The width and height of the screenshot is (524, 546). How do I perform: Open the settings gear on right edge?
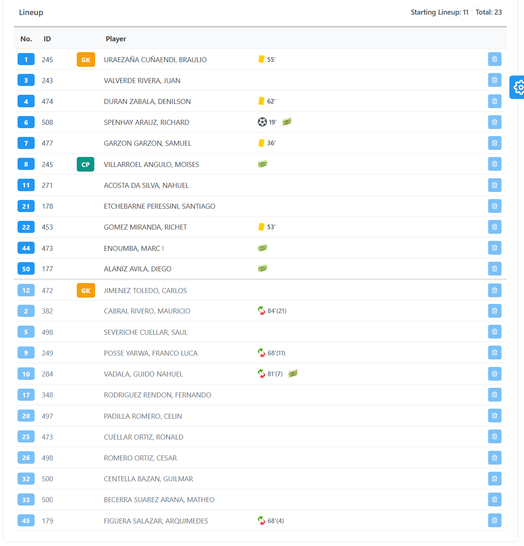point(518,87)
